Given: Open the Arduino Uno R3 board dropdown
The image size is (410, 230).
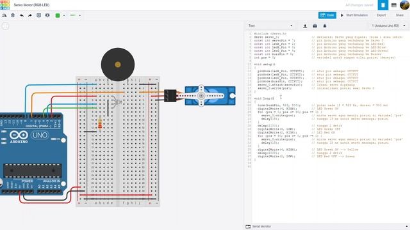Looking at the screenshot, I should (x=388, y=26).
